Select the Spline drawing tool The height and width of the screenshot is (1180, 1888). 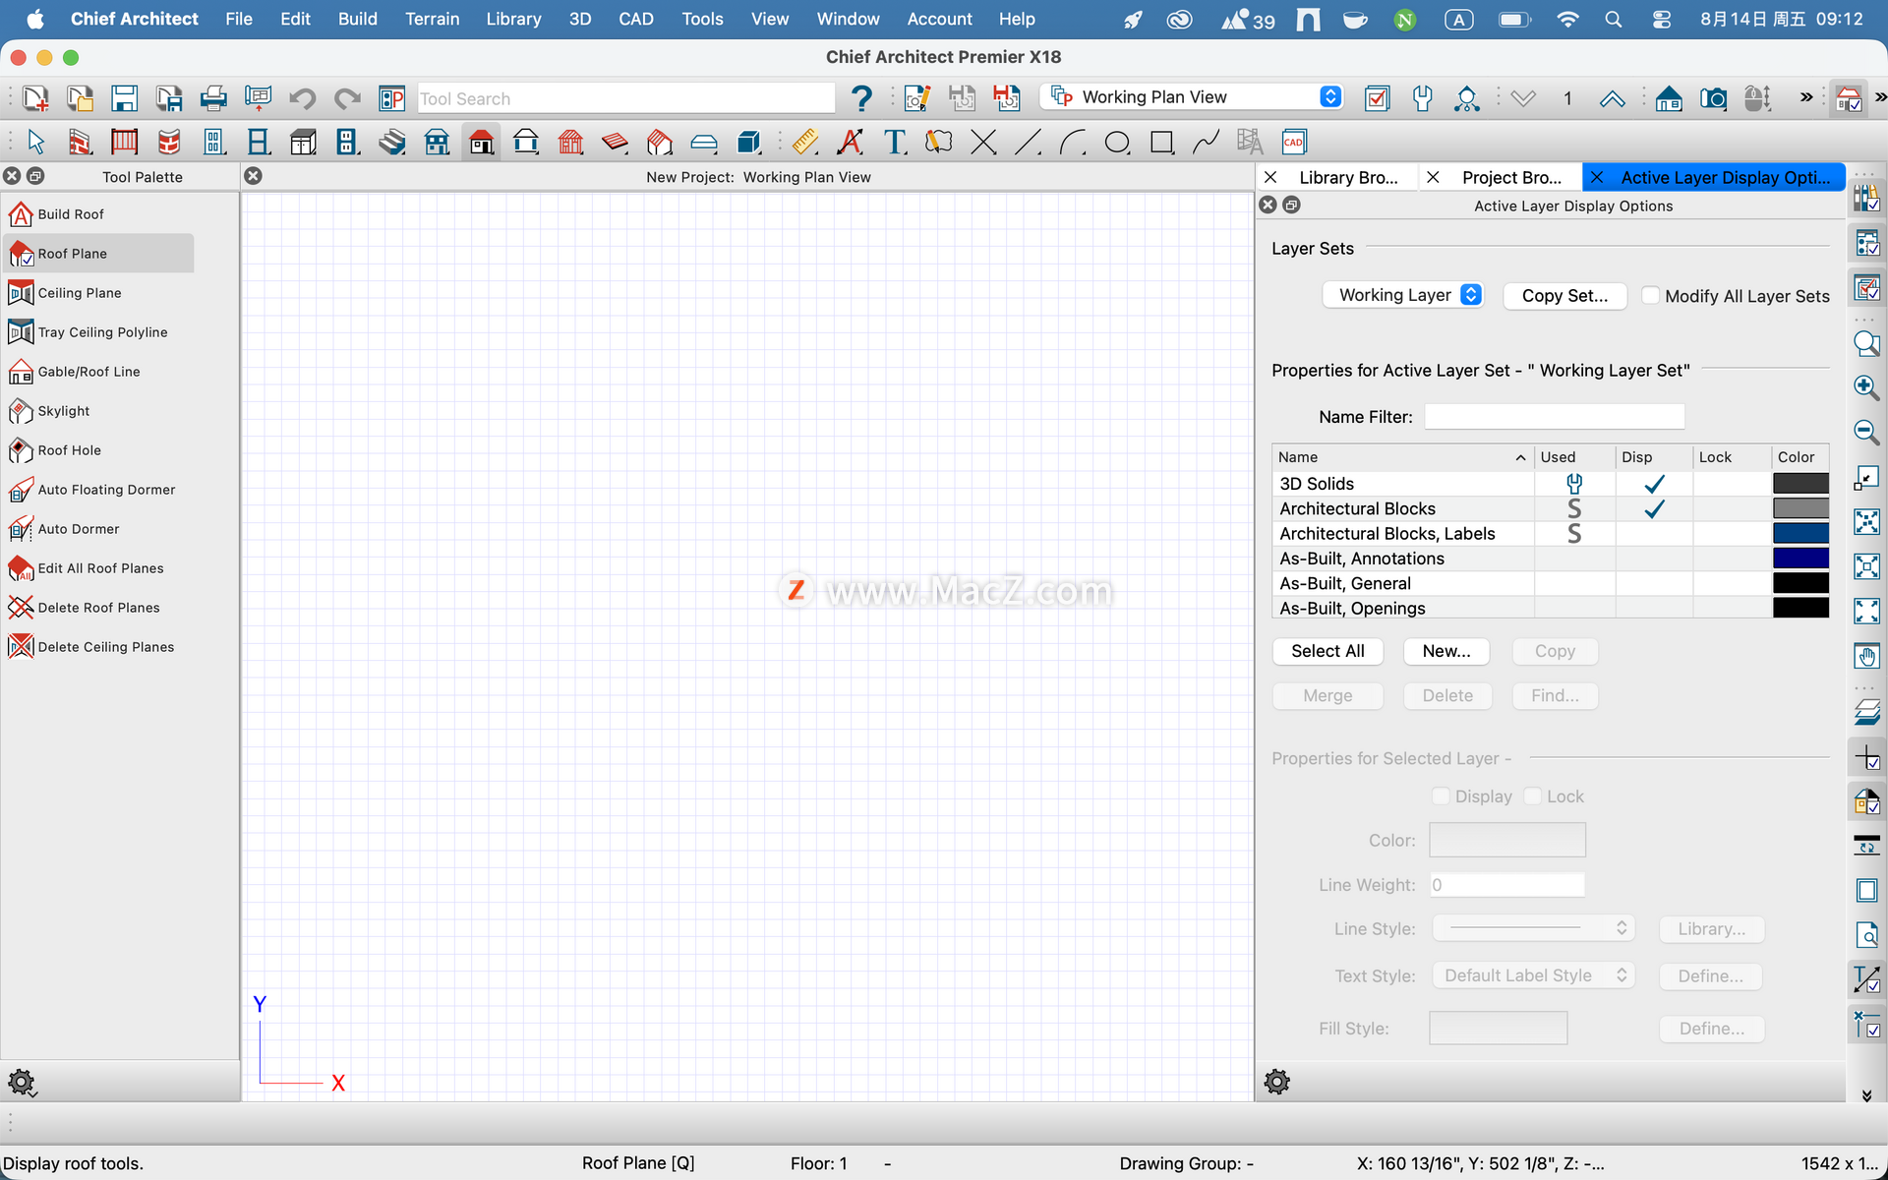(1206, 143)
